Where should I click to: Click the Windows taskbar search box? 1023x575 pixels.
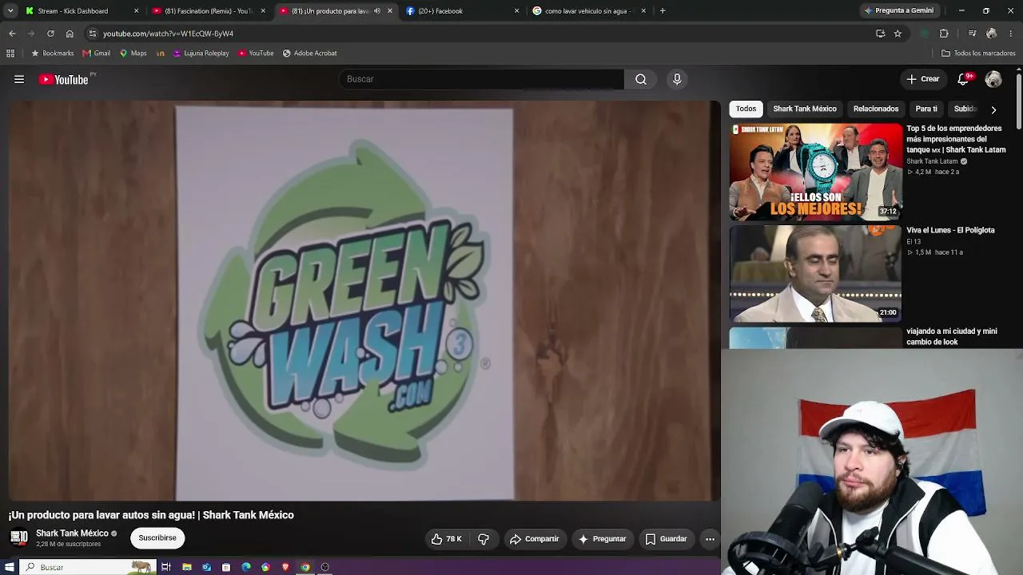(x=86, y=567)
